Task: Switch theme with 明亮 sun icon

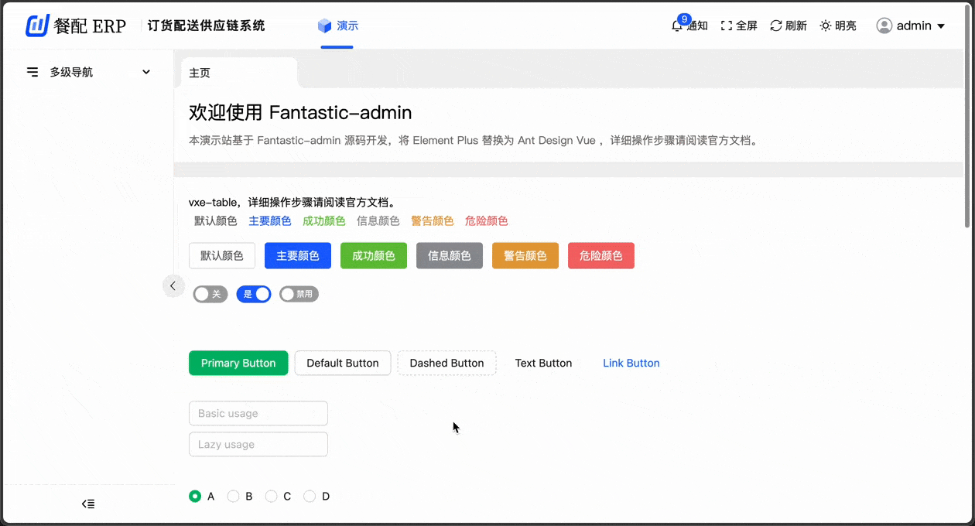Action: pos(826,26)
